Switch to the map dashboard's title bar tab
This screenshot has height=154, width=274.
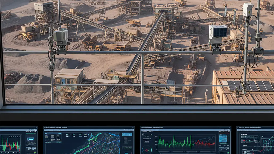click(x=61, y=127)
